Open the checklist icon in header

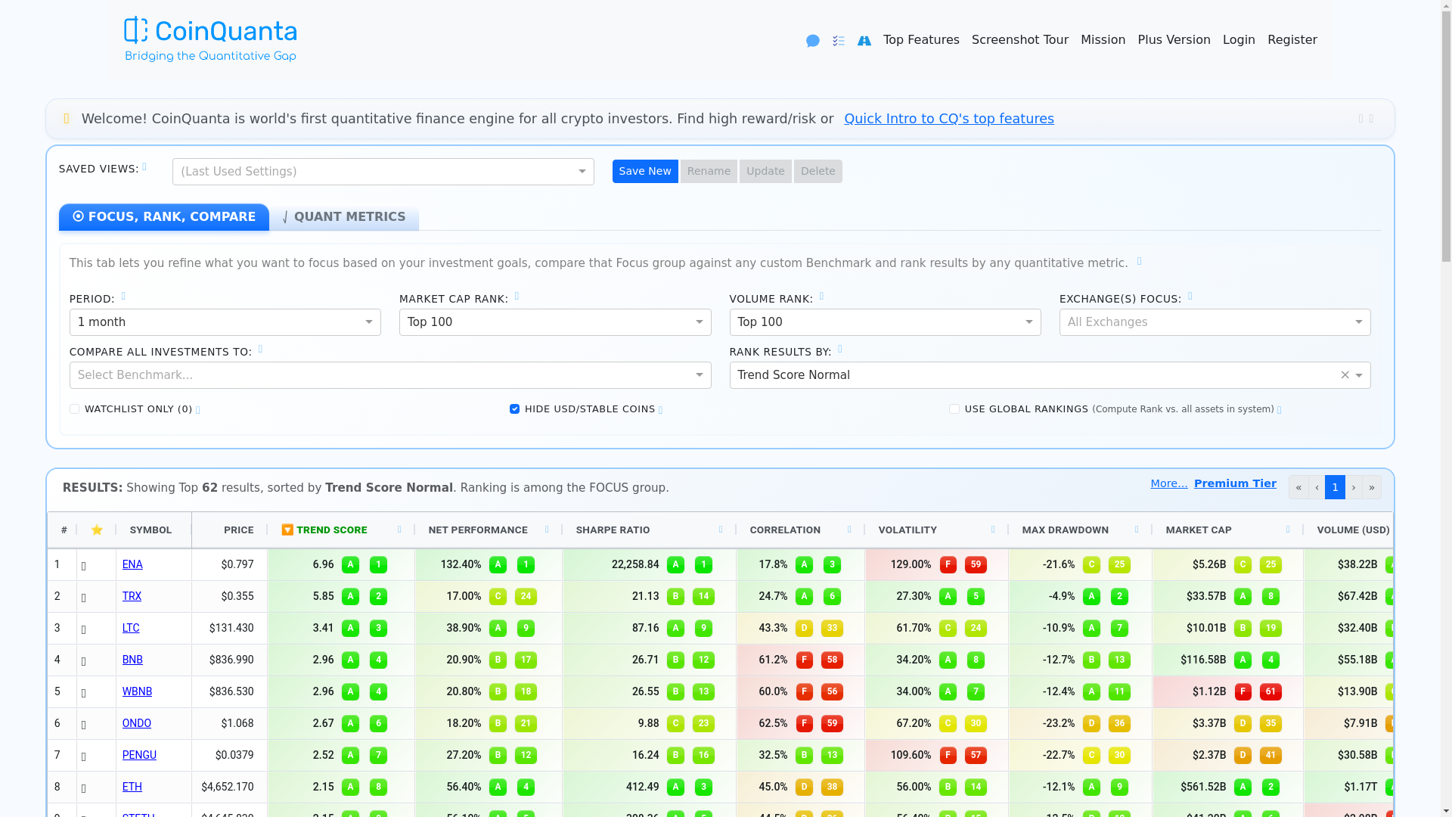839,41
